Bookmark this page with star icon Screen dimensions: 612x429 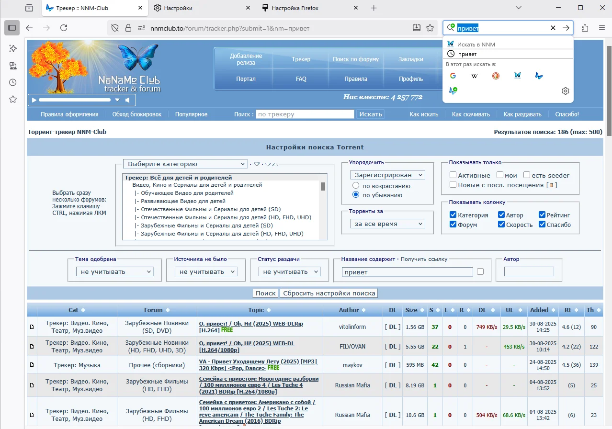tap(430, 28)
